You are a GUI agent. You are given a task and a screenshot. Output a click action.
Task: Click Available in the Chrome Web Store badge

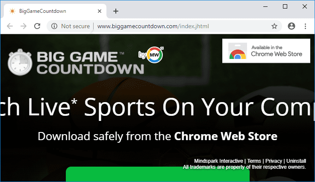(266, 51)
